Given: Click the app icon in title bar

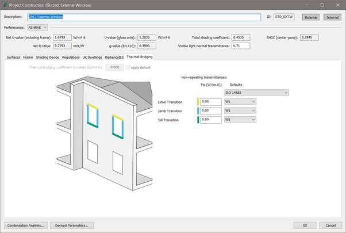Looking at the screenshot, I should click(x=5, y=5).
